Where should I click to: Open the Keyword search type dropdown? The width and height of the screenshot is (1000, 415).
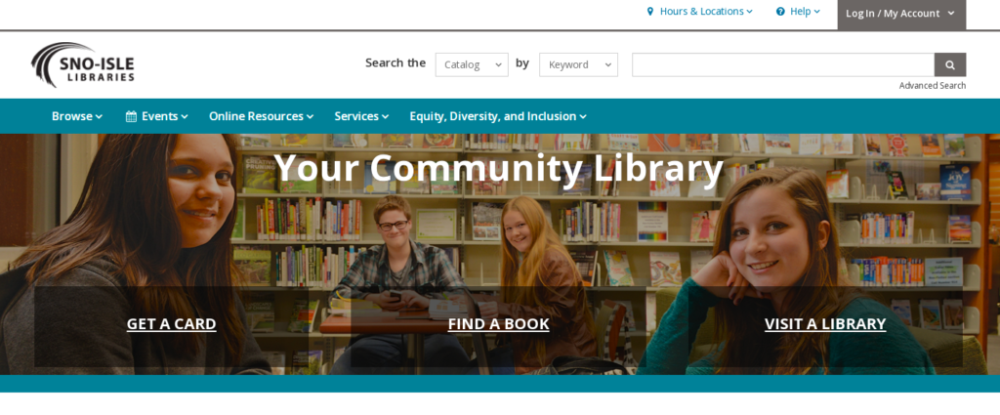[x=578, y=65]
